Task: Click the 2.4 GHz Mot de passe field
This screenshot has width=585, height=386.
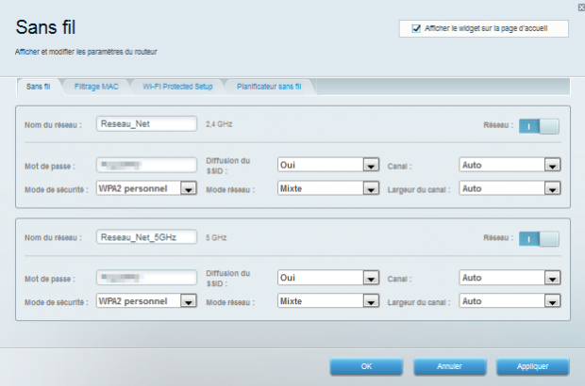Action: click(145, 165)
